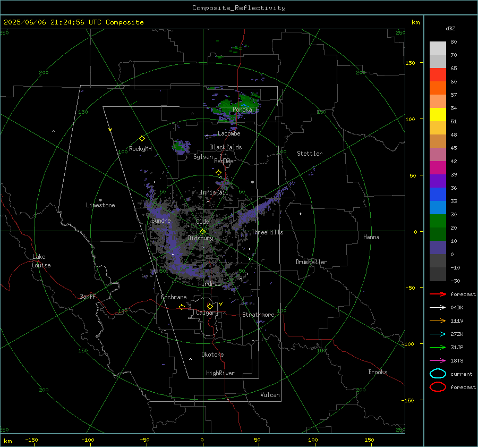The width and height of the screenshot is (478, 447).
Task: Click the cyan 27ZW arrow legend icon
Action: 438,334
